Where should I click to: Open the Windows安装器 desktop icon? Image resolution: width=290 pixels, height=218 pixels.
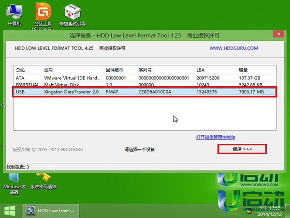14,184
